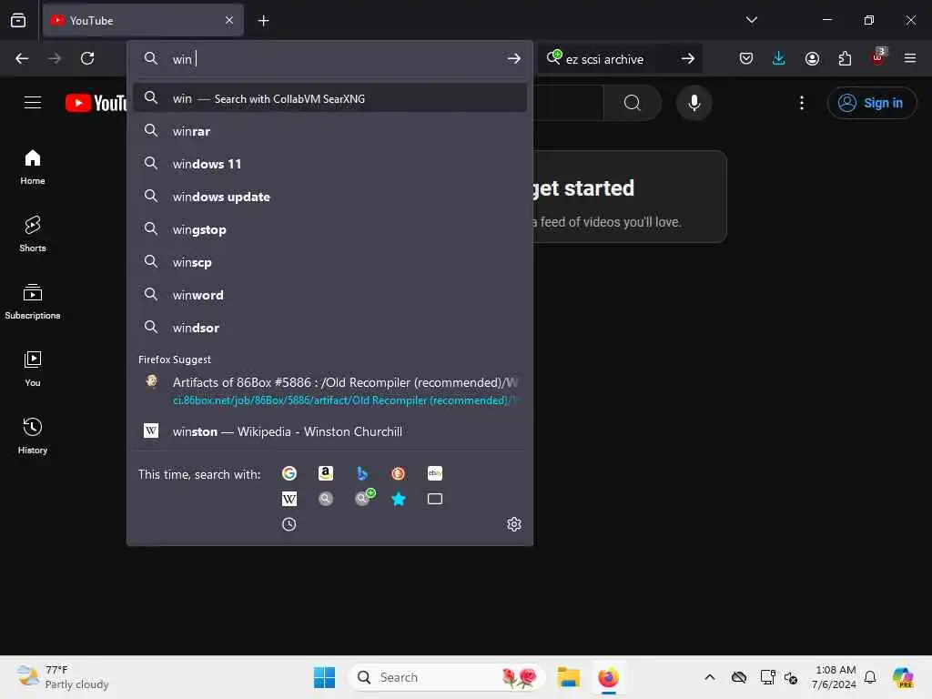Sign in to YouTube
Screen dimensions: 932x699
(x=871, y=103)
